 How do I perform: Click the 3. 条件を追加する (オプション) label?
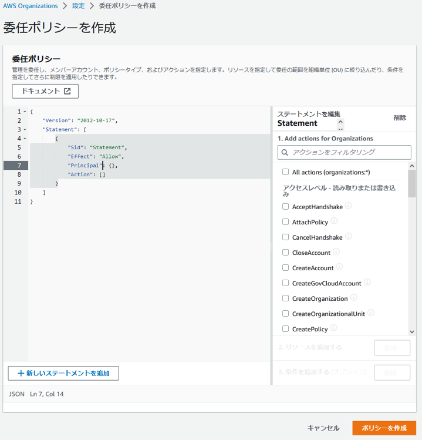[322, 372]
